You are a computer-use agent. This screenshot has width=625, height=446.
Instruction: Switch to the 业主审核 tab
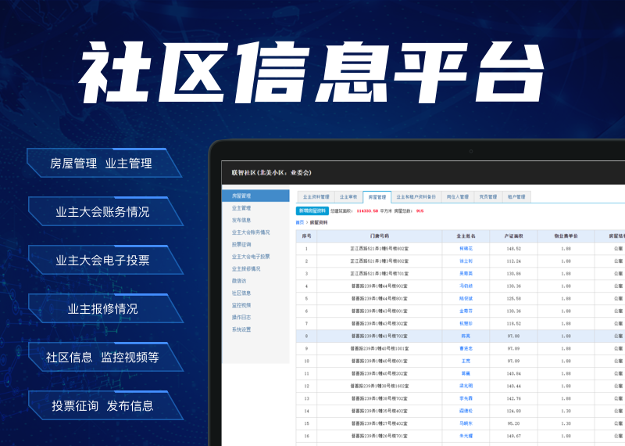[x=348, y=197]
